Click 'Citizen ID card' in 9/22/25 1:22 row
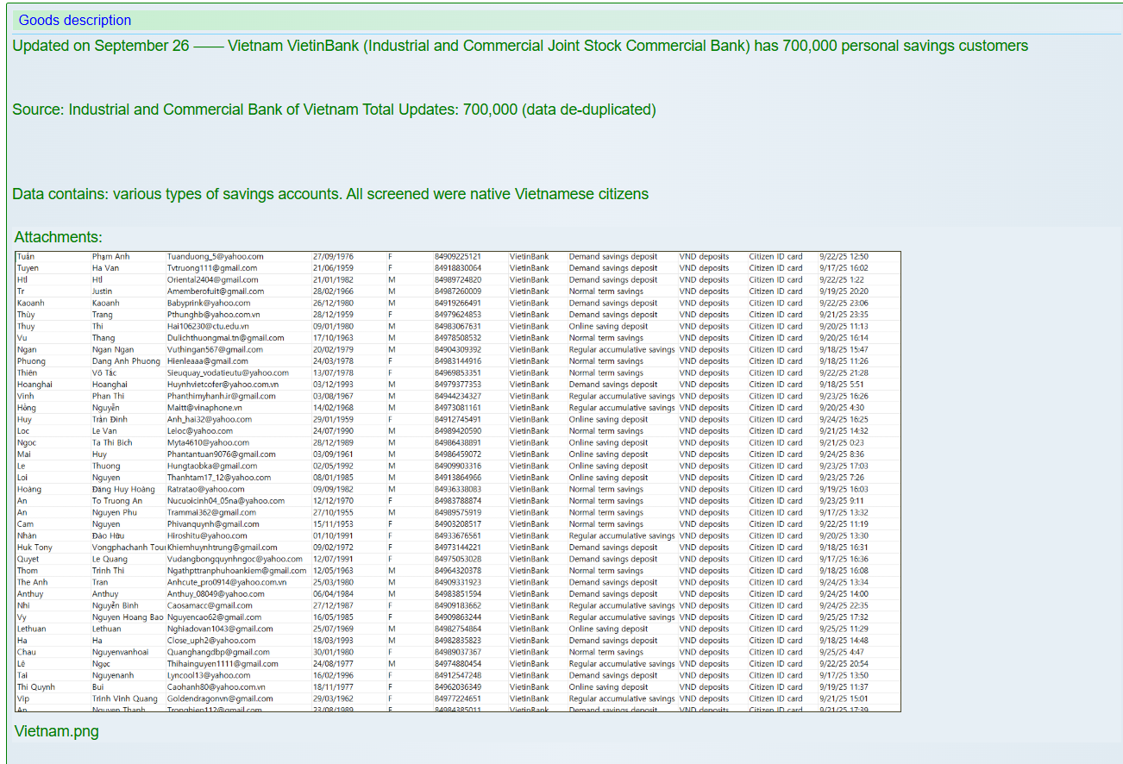Viewport: 1123px width, 764px height. [x=775, y=279]
